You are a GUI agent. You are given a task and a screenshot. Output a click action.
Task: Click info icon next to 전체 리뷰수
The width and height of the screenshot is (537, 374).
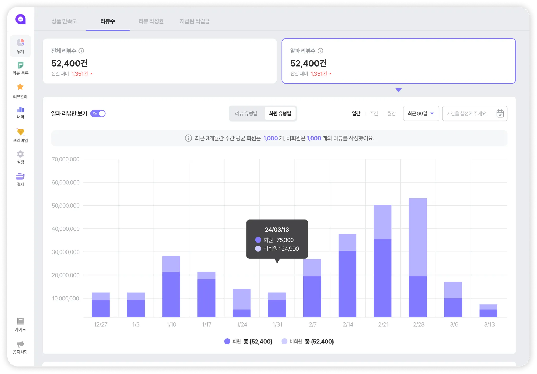click(x=81, y=51)
